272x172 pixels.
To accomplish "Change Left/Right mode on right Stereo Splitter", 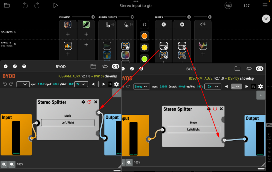I will coord(193,129).
